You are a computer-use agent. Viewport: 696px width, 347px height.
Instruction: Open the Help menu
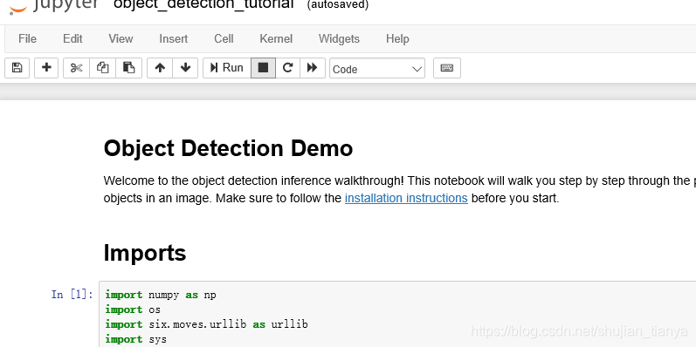tap(397, 39)
